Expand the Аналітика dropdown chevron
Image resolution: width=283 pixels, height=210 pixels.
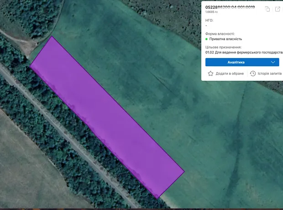(x=273, y=62)
